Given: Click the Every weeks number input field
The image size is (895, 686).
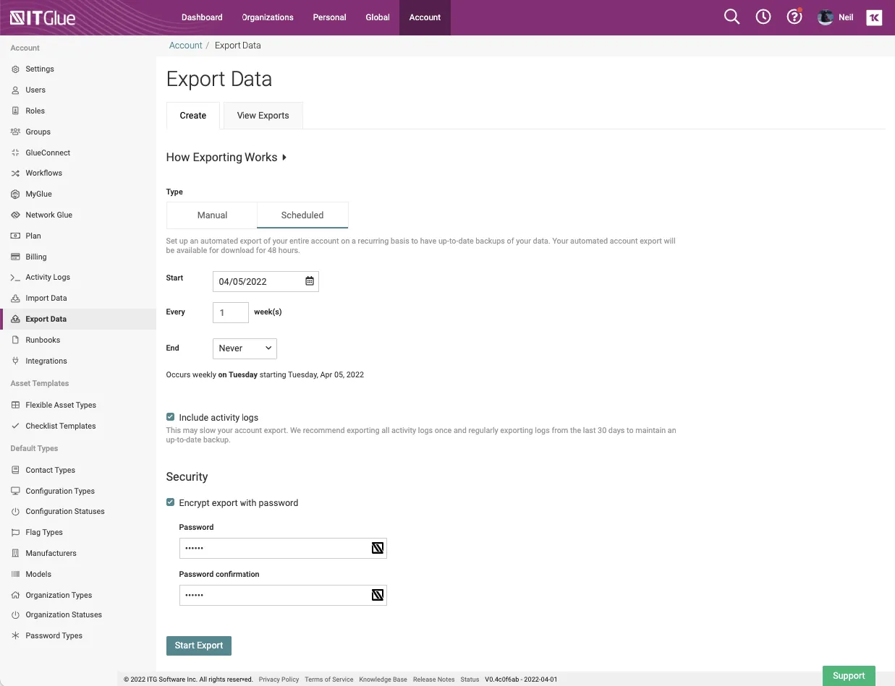Looking at the screenshot, I should (x=231, y=312).
